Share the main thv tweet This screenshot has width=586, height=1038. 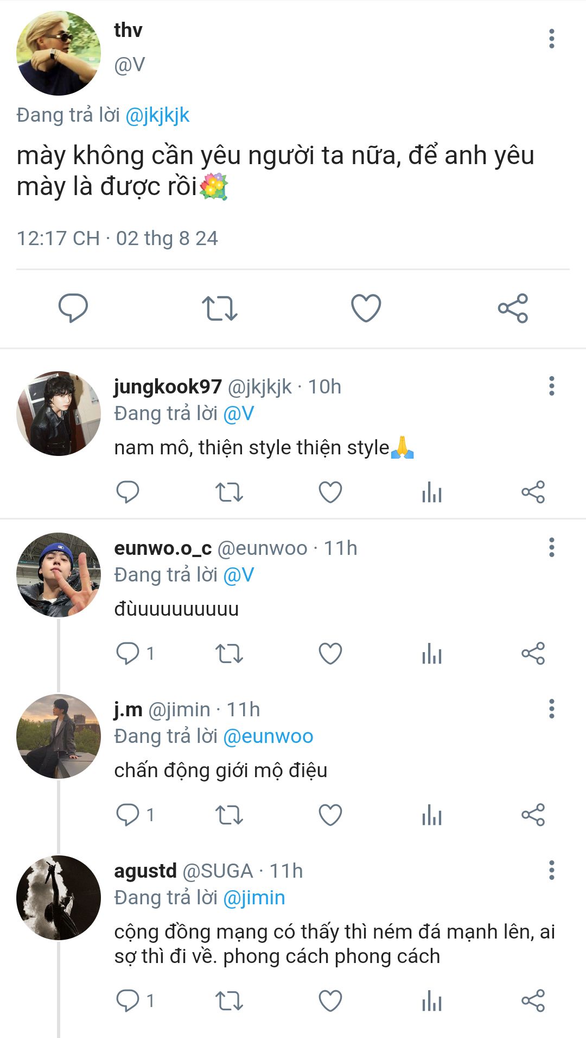(x=513, y=308)
